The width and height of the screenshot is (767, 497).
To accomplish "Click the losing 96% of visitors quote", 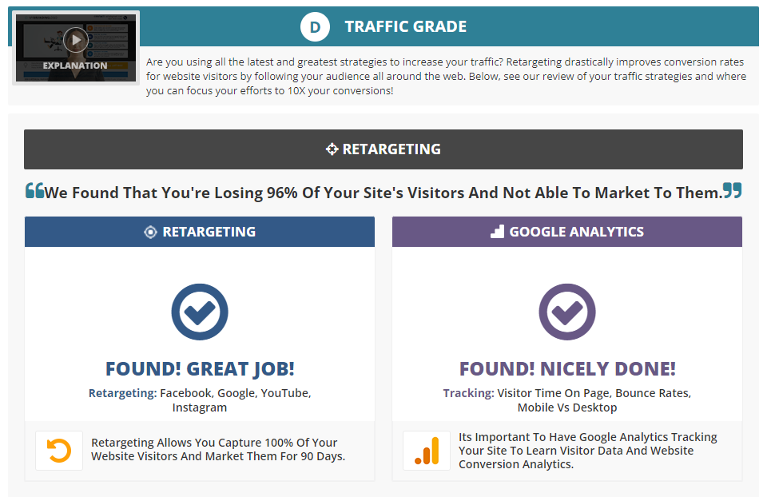I will pyautogui.click(x=383, y=193).
